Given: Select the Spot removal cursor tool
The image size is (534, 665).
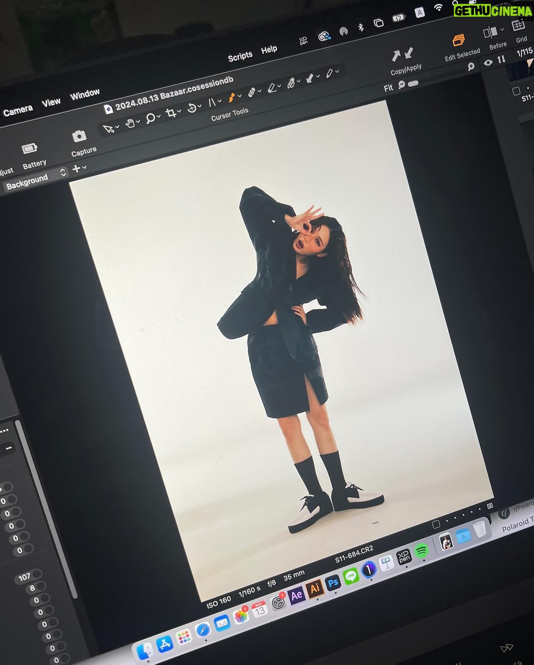Looking at the screenshot, I should click(x=291, y=83).
